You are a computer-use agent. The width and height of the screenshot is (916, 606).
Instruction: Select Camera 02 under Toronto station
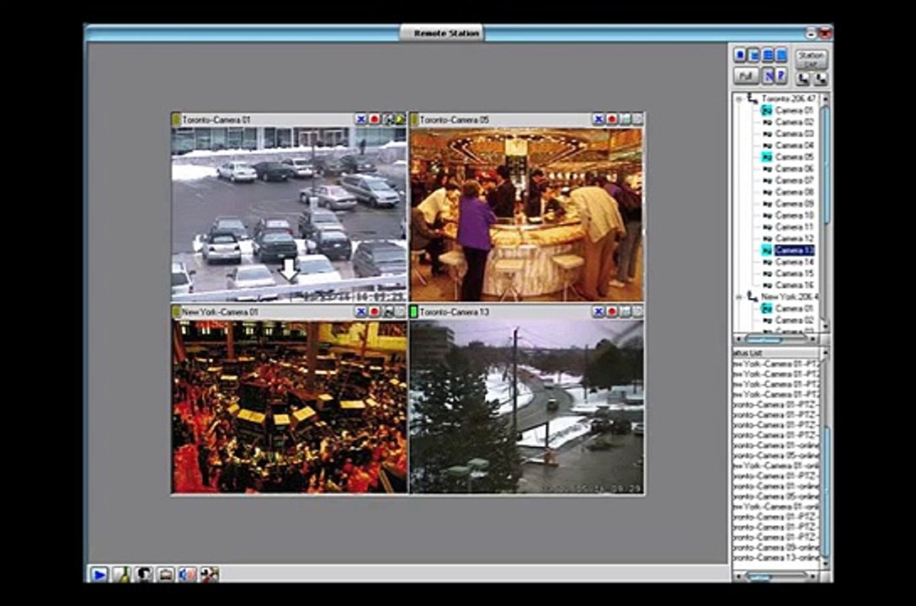794,122
